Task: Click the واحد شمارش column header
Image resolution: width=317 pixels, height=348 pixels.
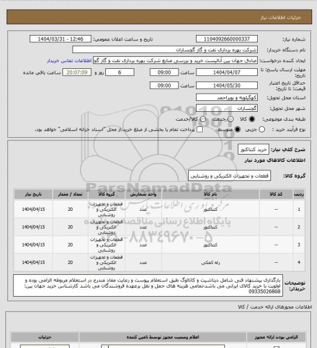Action: [x=143, y=195]
